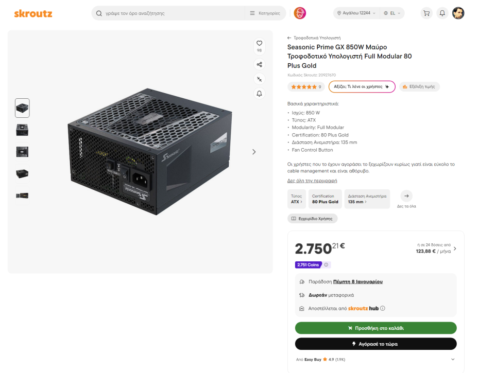
Task: Go to the skroutz homepage logo
Action: pos(33,13)
